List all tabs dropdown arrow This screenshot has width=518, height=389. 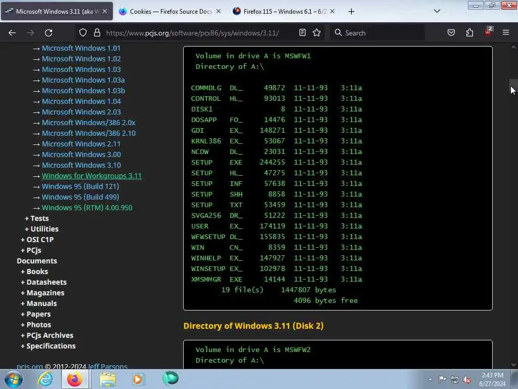coord(437,11)
